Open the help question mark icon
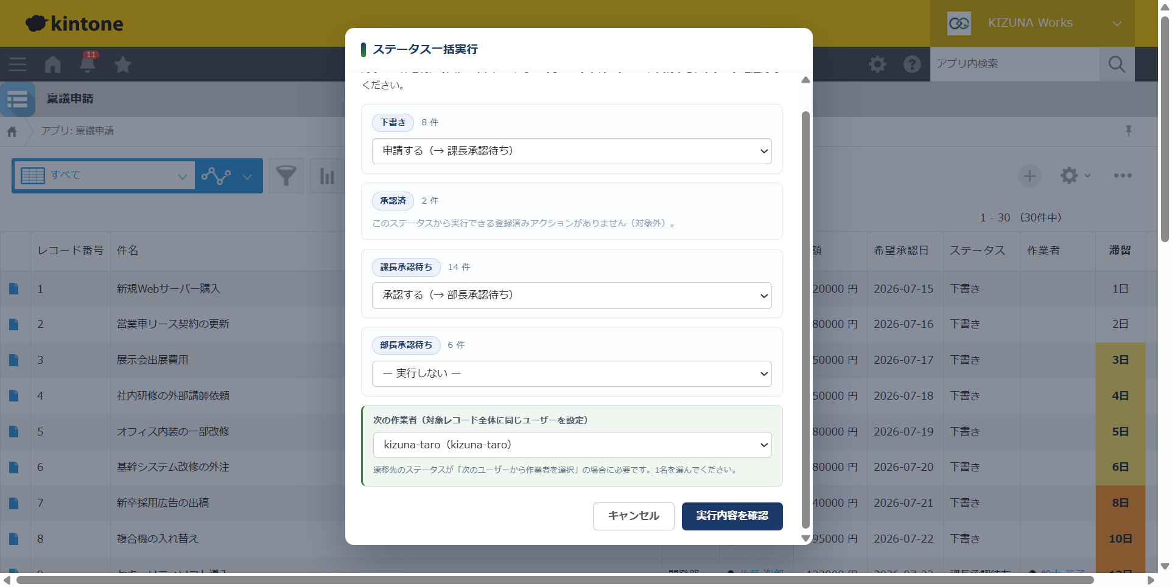This screenshot has height=587, width=1172. (912, 64)
